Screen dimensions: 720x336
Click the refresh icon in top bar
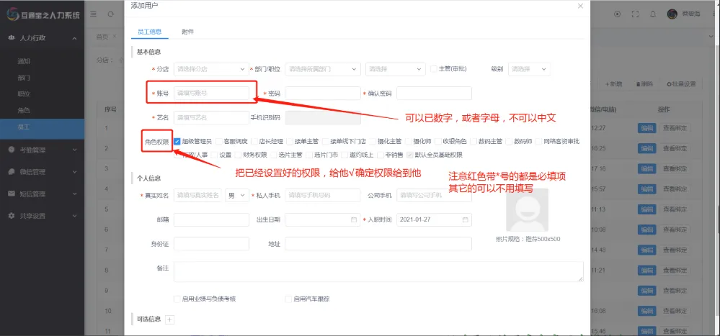[x=110, y=14]
